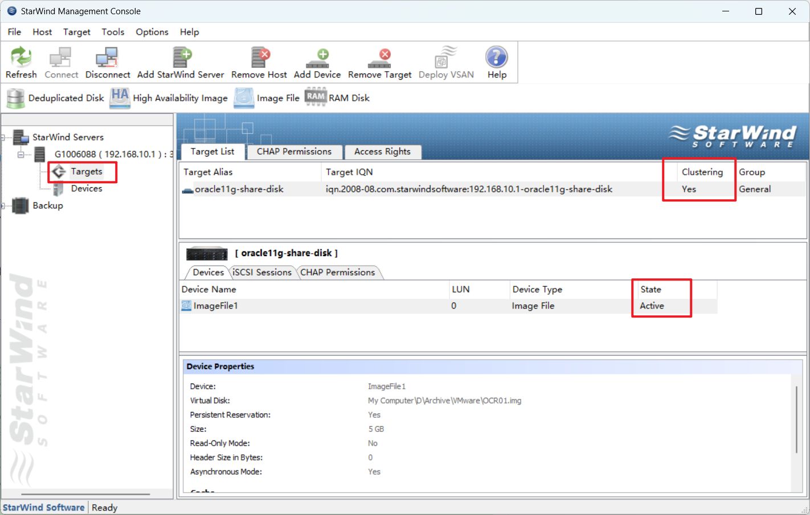Click the target IQN value cell
The height and width of the screenshot is (515, 810).
469,189
